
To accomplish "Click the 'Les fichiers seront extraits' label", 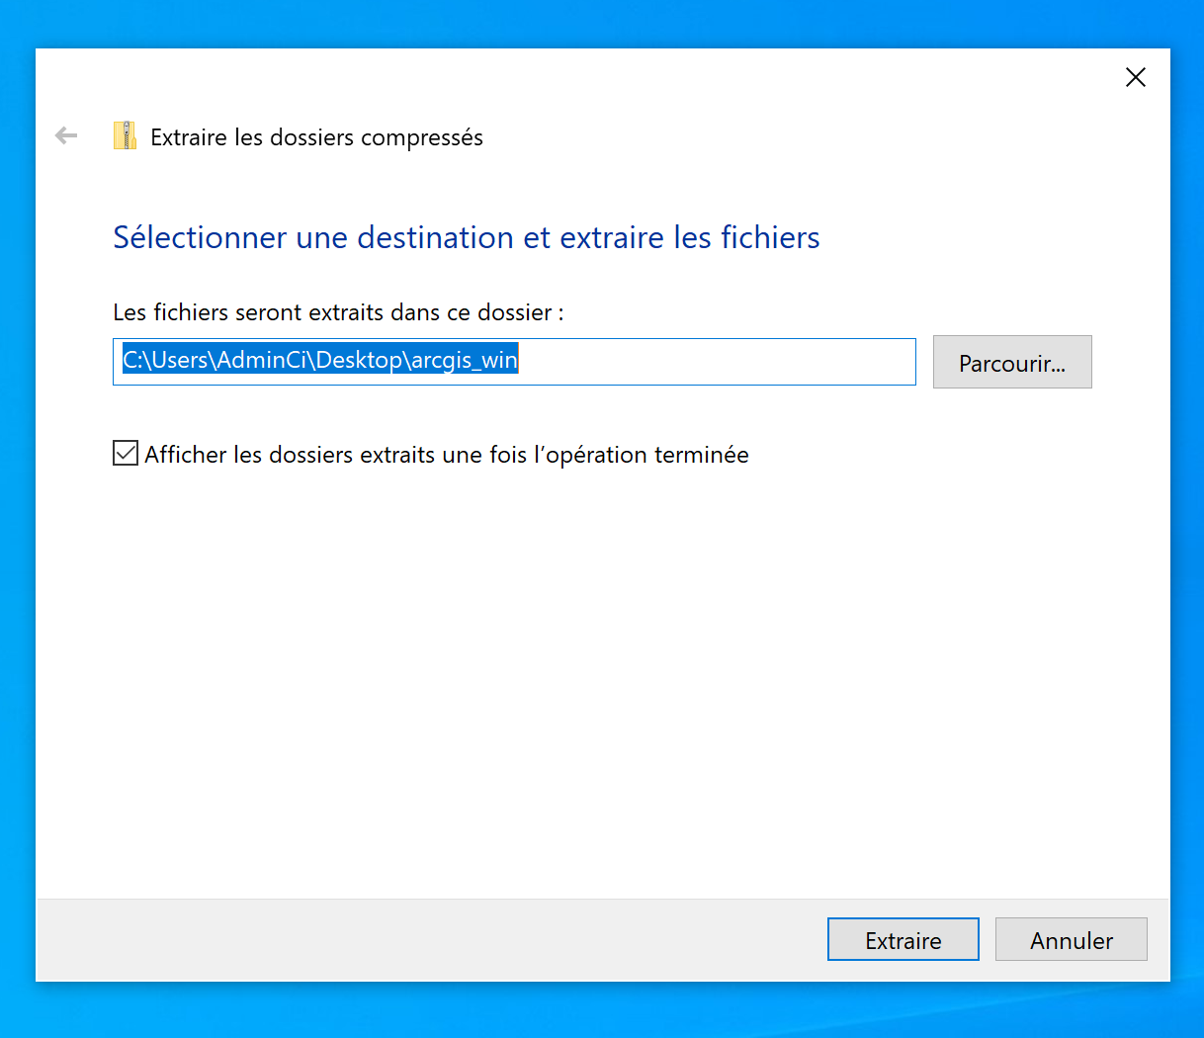I will tap(338, 312).
